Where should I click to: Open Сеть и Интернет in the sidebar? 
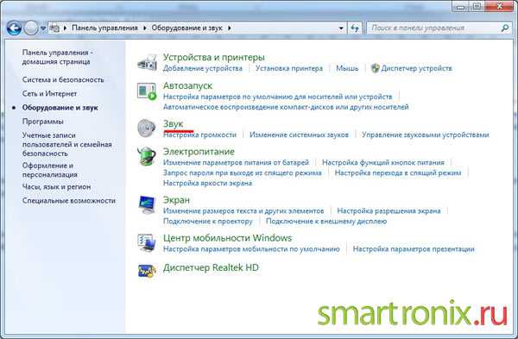pyautogui.click(x=49, y=94)
